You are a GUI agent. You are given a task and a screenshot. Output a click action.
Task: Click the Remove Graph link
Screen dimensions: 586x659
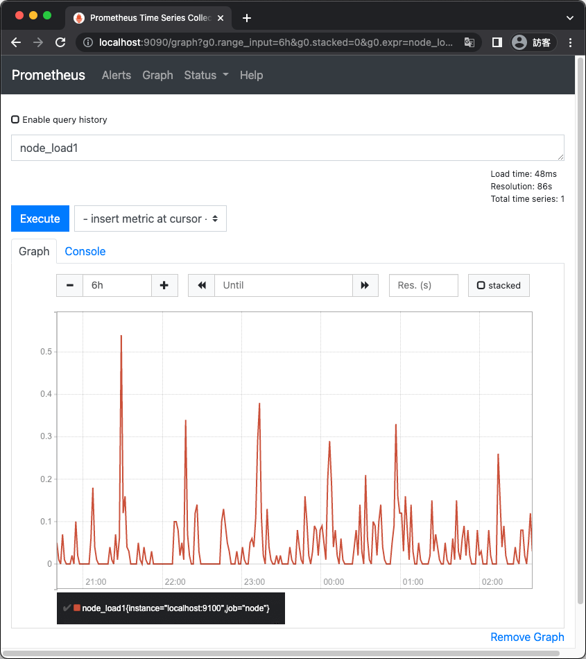(527, 637)
